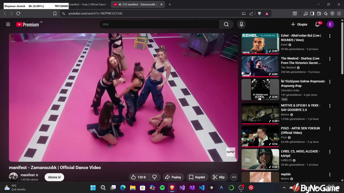The image size is (344, 193).
Task: Like the video with thumbs up
Action: tap(138, 177)
